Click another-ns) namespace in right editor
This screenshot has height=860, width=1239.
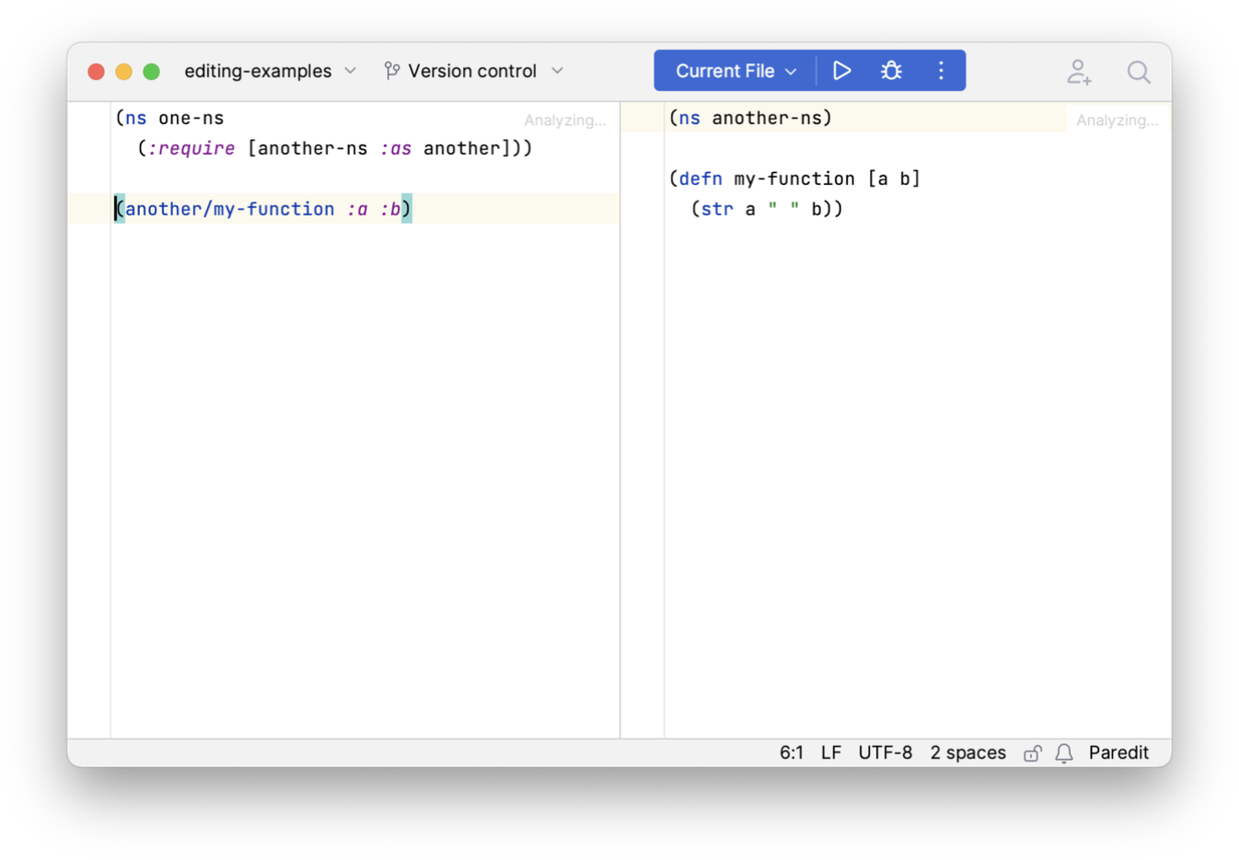click(772, 118)
